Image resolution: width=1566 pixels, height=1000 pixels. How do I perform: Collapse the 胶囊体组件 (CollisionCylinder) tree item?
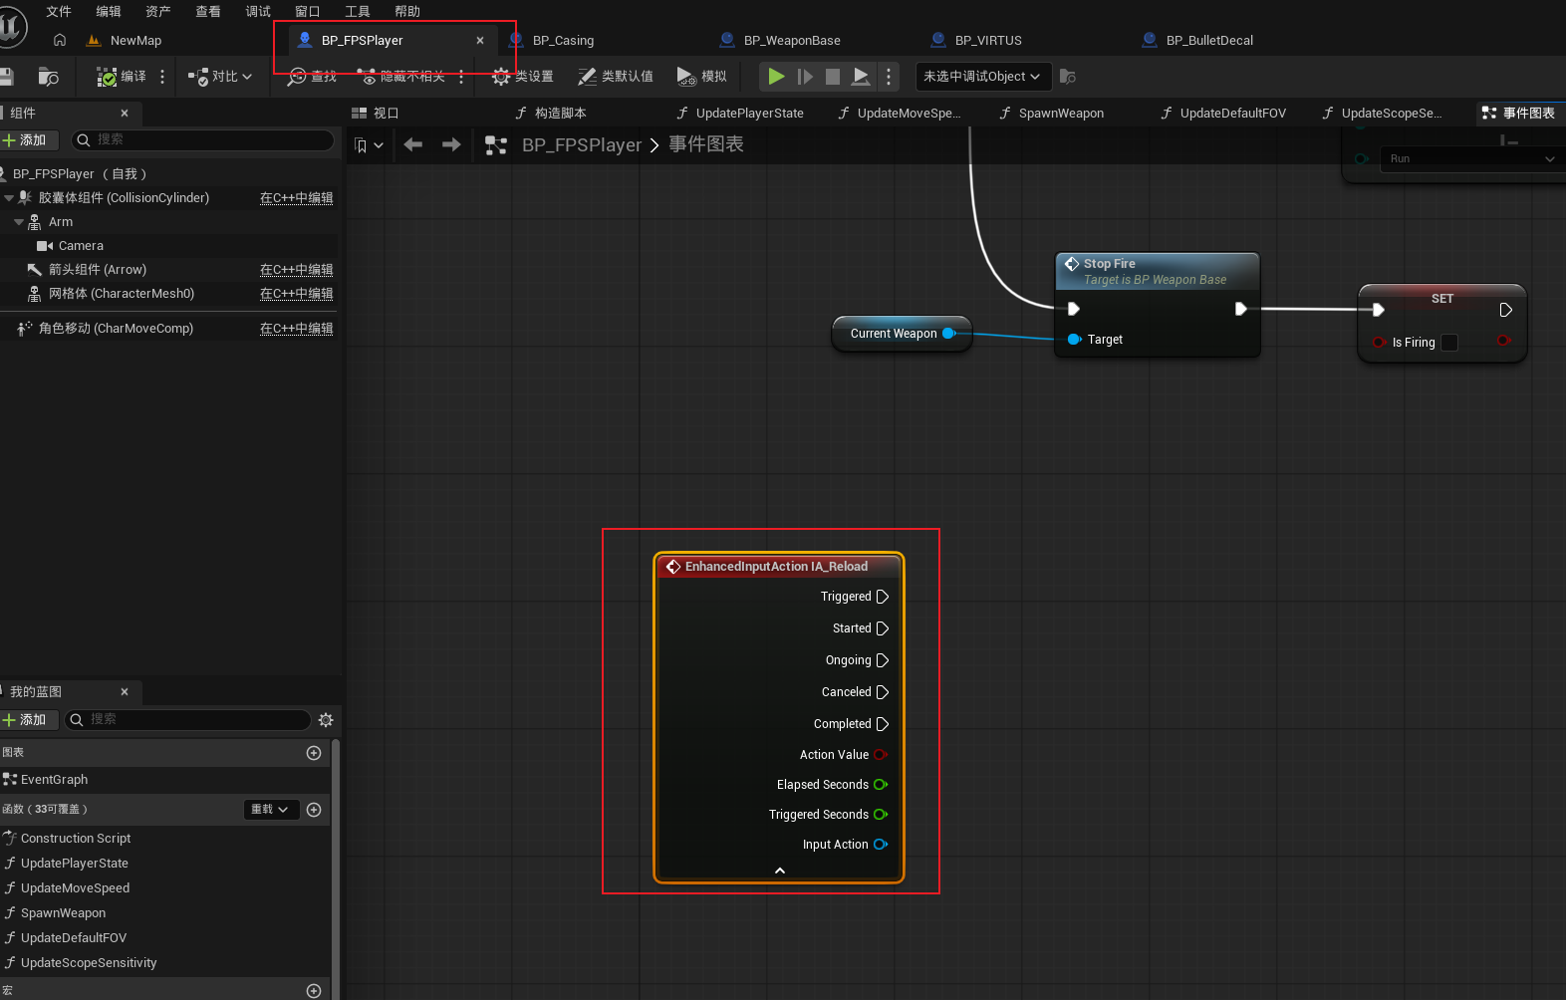[9, 198]
